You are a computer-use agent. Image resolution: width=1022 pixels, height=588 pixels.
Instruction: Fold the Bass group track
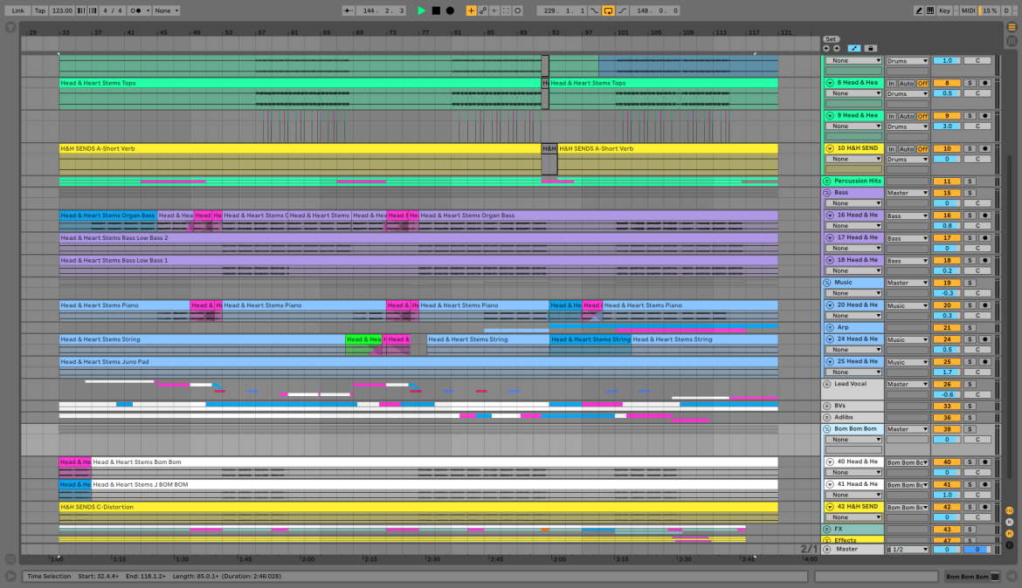(827, 193)
